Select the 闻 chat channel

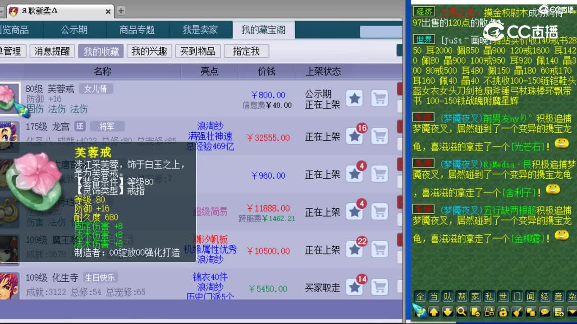point(531,297)
